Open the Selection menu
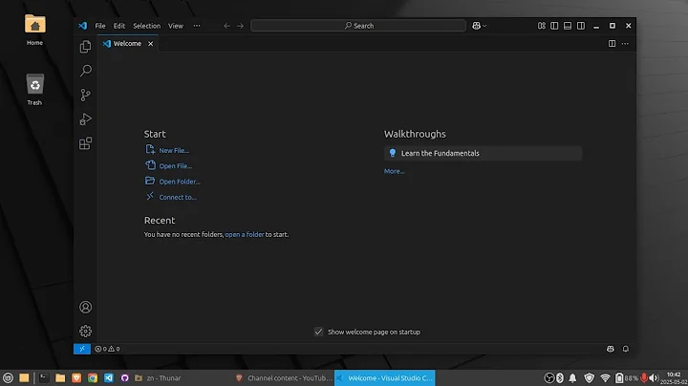688x386 pixels. tap(146, 26)
